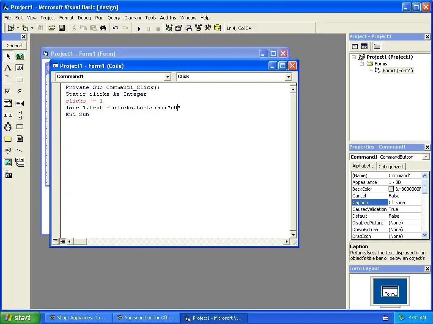Click the Find binoculars icon
The width and height of the screenshot is (433, 324).
[103, 28]
